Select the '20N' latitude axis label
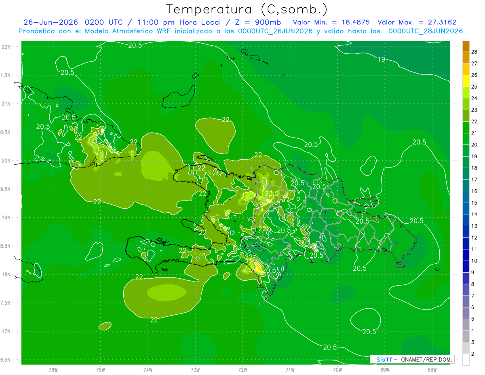This screenshot has width=485, height=375. pyautogui.click(x=7, y=161)
